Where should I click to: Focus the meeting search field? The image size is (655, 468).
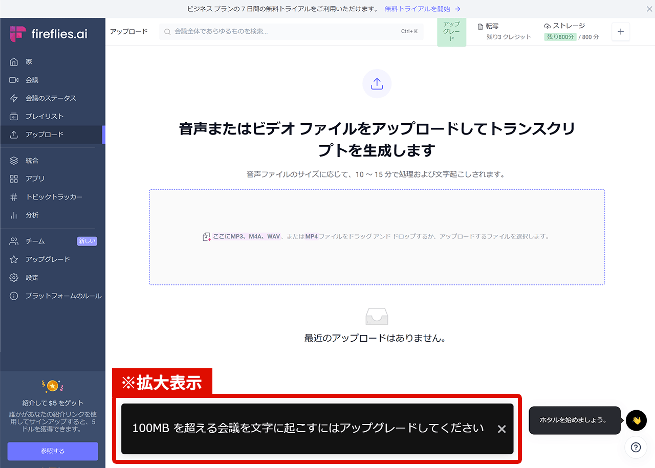(x=291, y=32)
